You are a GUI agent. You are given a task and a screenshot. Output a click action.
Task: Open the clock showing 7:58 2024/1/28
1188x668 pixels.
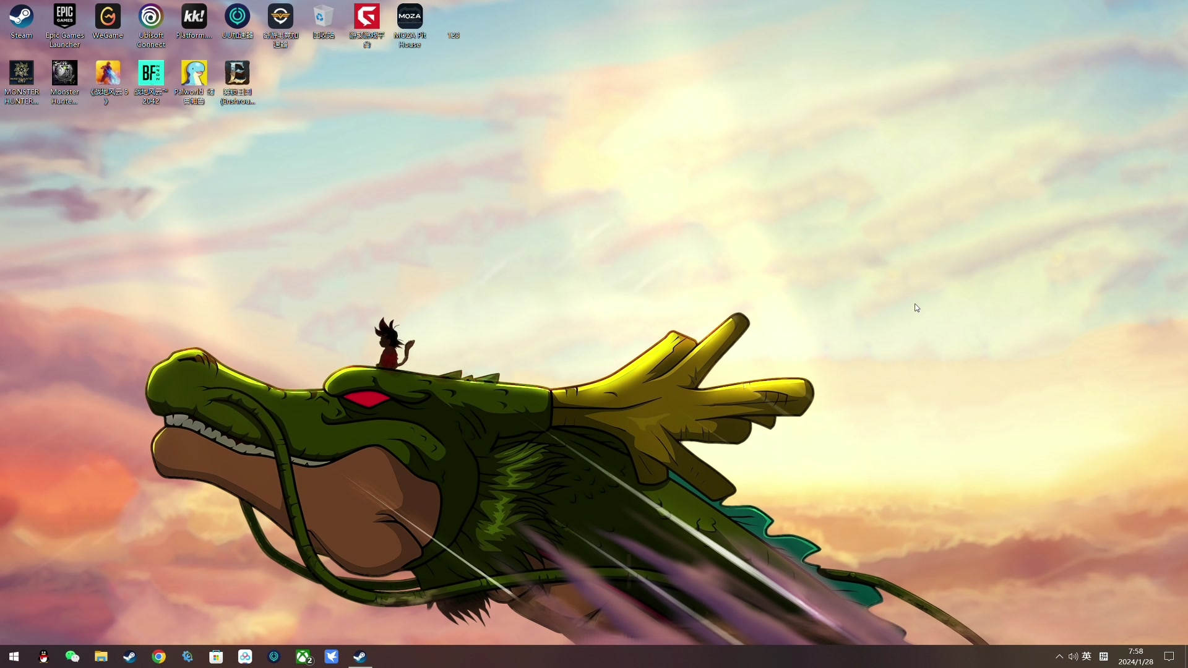pos(1135,656)
